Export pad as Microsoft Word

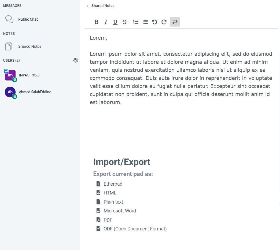tap(120, 211)
